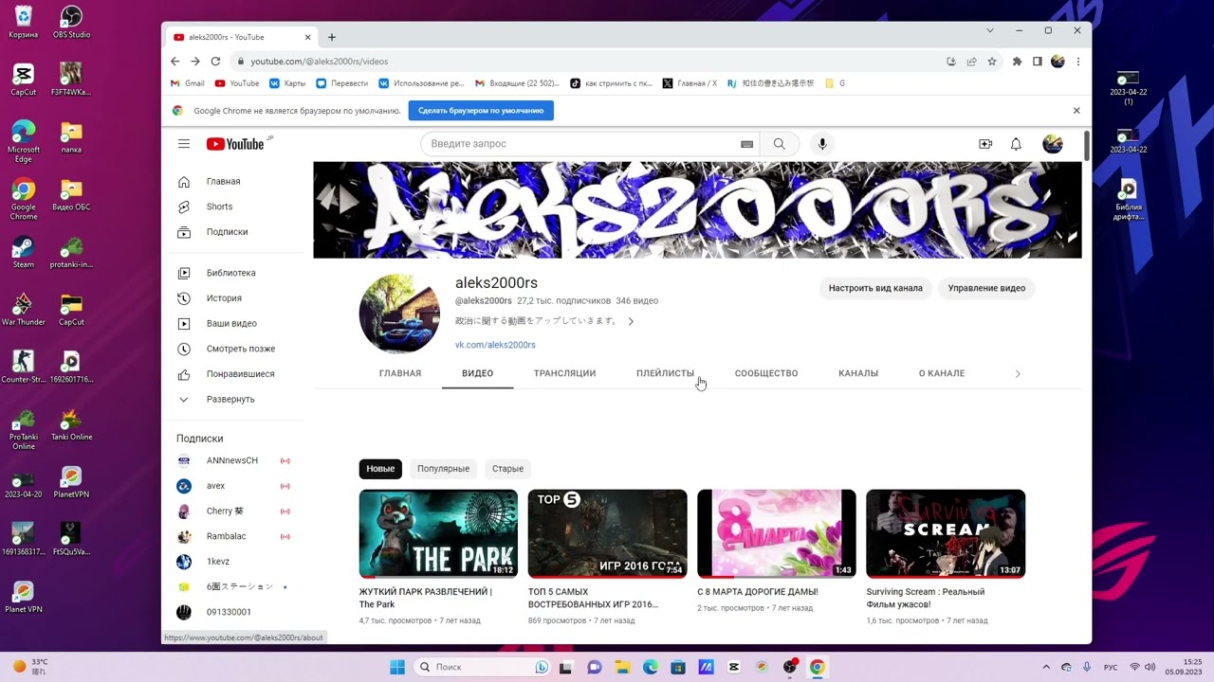
Task: Open vk.com/aleks2000rs link
Action: (495, 345)
